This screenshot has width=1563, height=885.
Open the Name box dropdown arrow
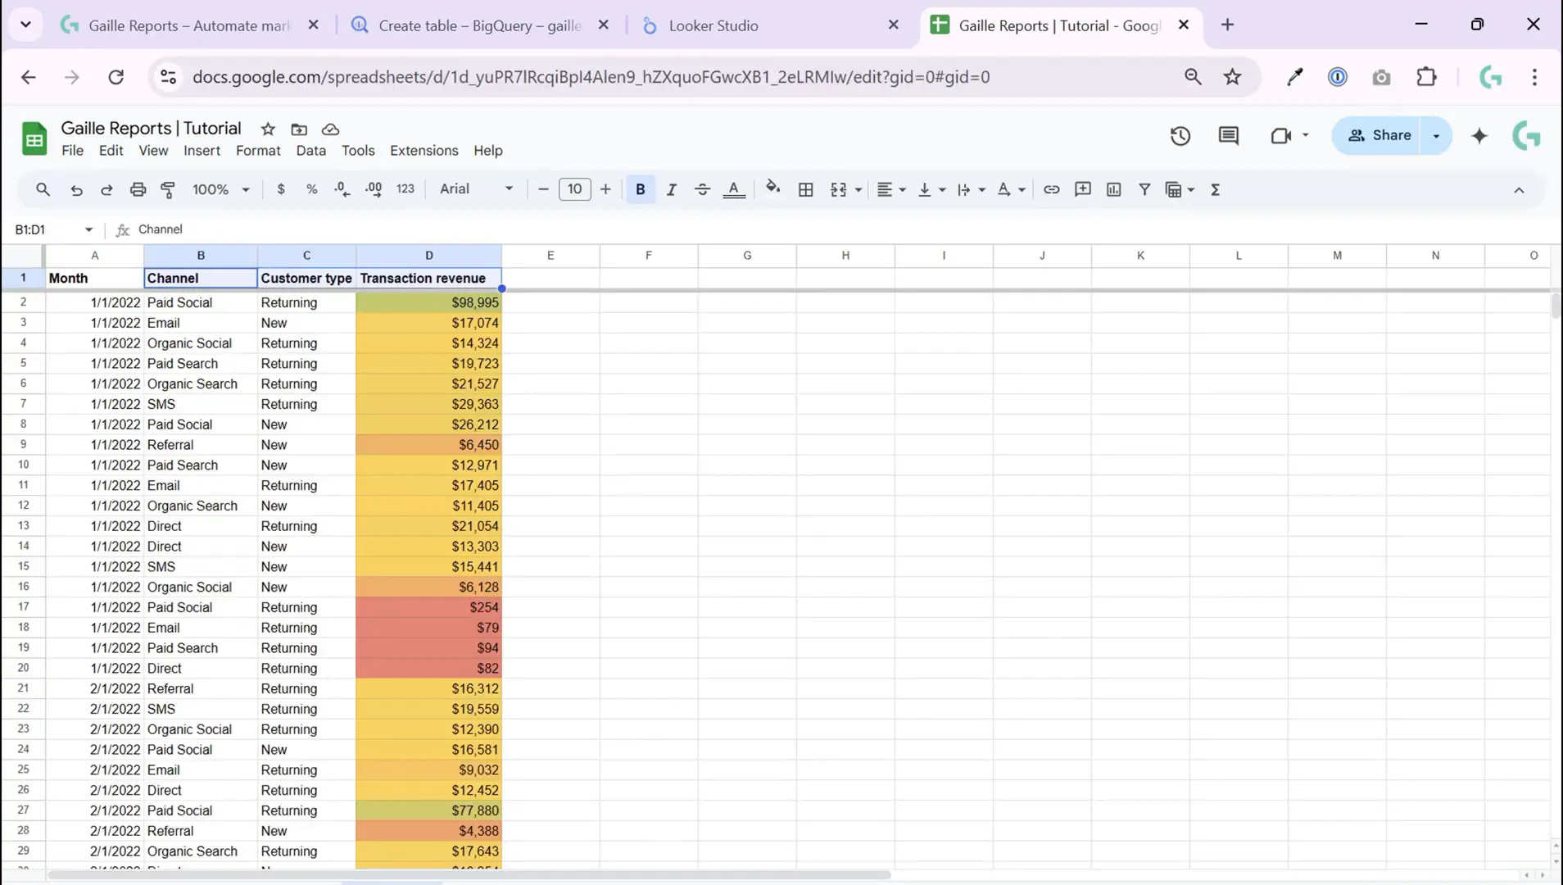coord(88,230)
